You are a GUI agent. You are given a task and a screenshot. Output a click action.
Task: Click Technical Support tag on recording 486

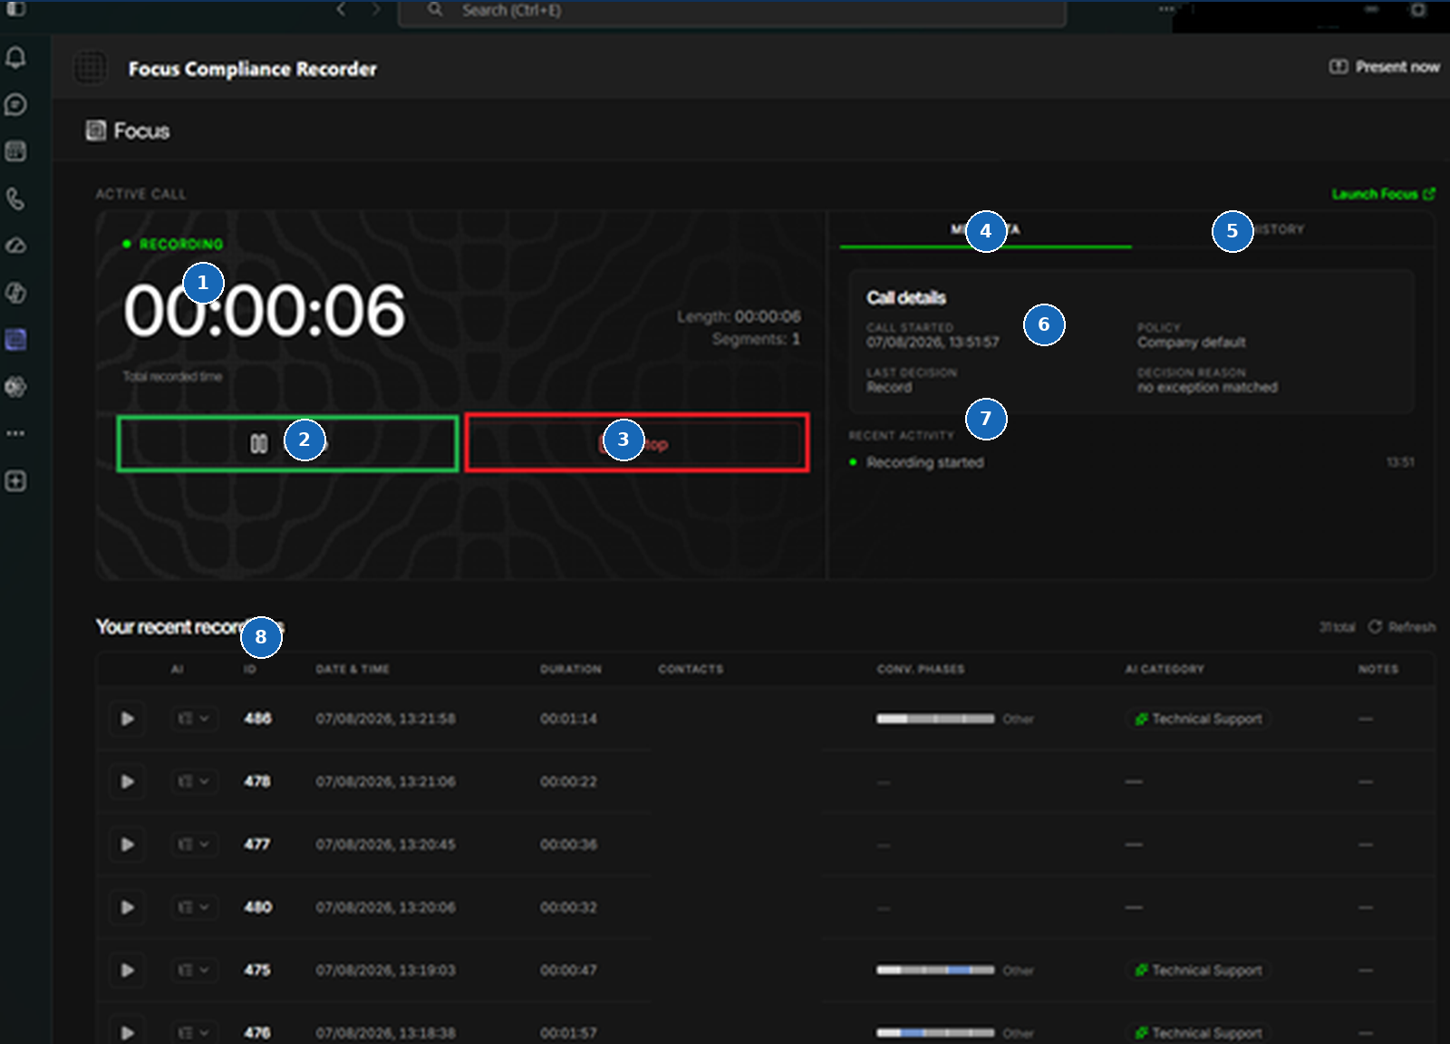click(1198, 719)
